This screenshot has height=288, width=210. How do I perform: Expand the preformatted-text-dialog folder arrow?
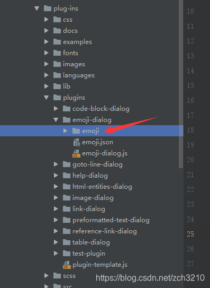click(56, 220)
